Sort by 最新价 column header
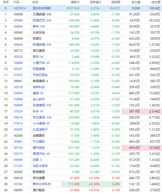This screenshot has height=193, width=162. [75, 2]
